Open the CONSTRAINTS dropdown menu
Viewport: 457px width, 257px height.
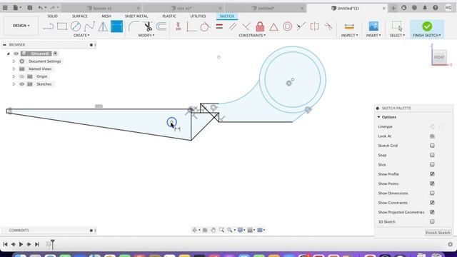(252, 35)
